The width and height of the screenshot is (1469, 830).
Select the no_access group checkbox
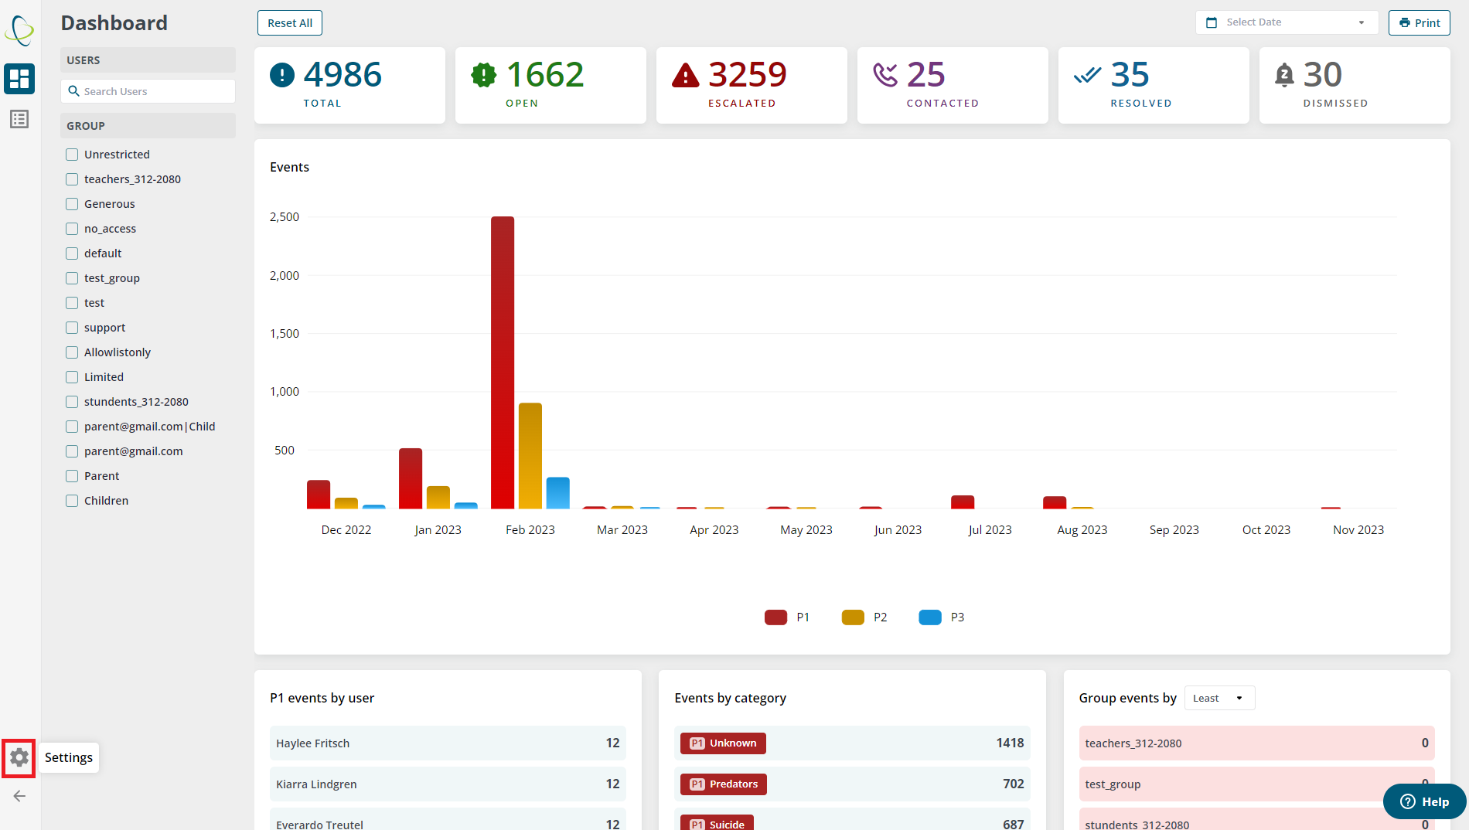click(x=71, y=228)
